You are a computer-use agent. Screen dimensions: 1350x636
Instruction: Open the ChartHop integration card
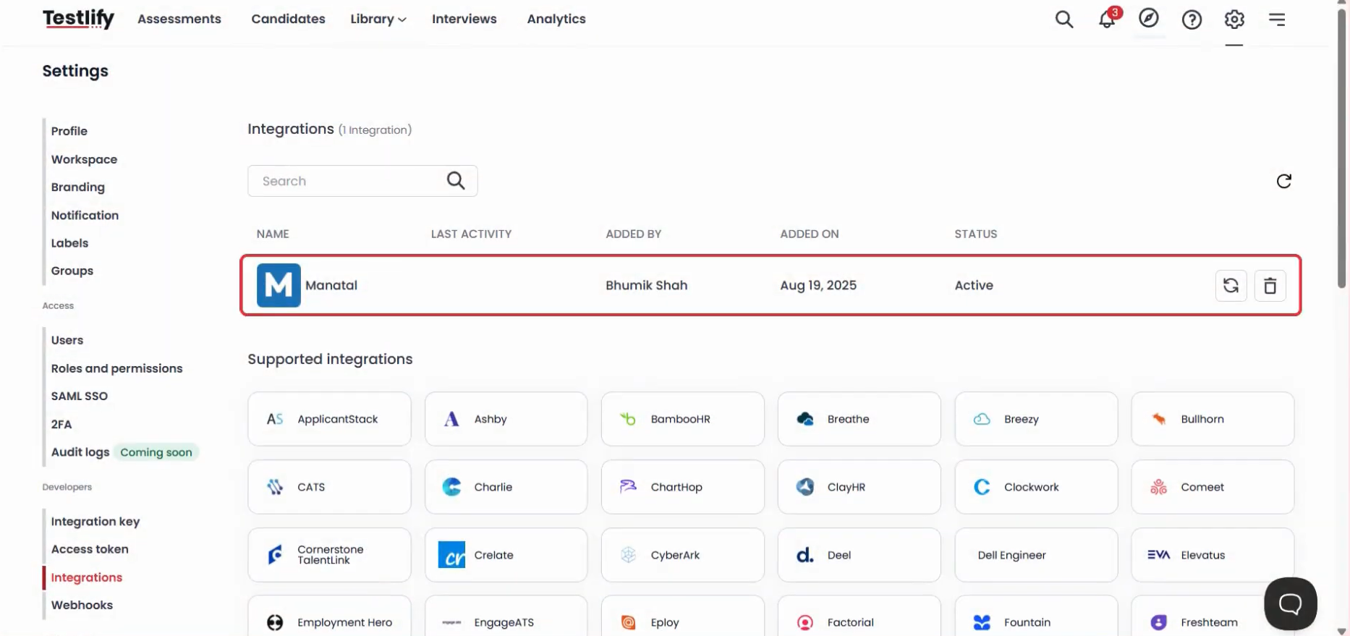(x=682, y=487)
